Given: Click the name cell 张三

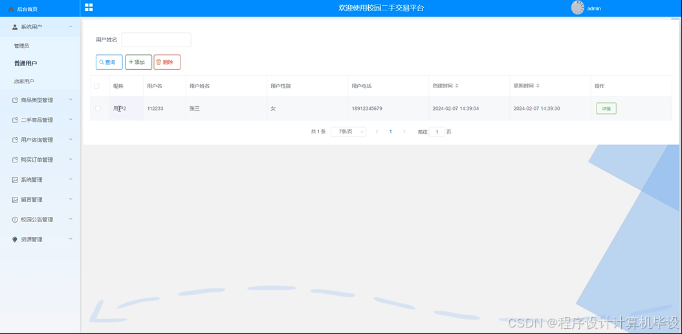Looking at the screenshot, I should (x=194, y=109).
